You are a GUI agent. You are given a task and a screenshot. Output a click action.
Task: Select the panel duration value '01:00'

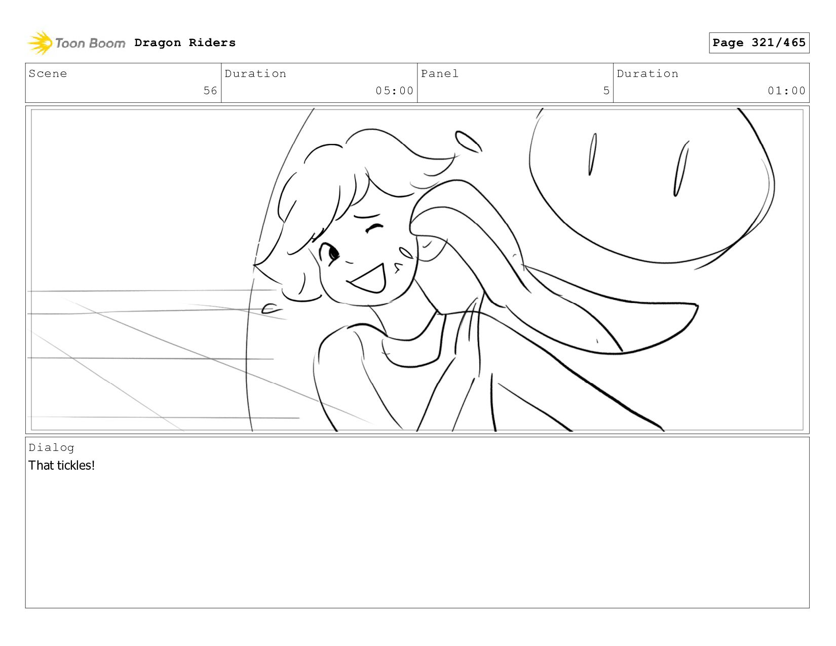tap(786, 91)
